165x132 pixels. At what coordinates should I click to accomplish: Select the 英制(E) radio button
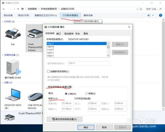86,93
